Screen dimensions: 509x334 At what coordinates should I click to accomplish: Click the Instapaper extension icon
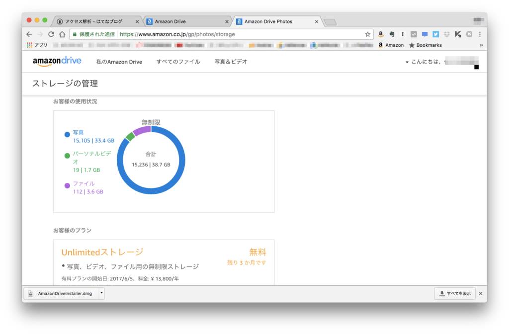pos(403,34)
